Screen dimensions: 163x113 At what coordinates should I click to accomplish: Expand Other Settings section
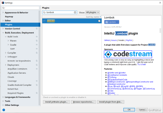pos(3,105)
